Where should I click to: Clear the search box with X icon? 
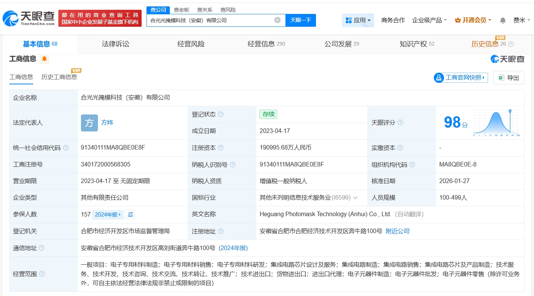coord(277,20)
